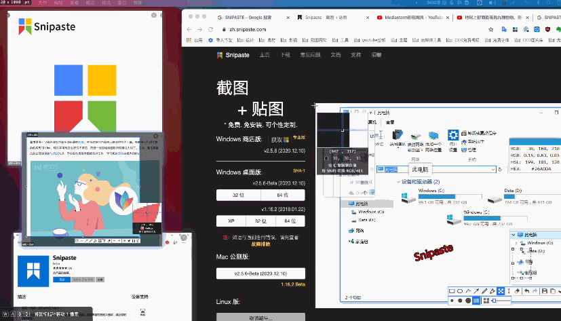The width and height of the screenshot is (561, 321).
Task: Open 文档 in Snipaste site navigation
Action: point(336,55)
